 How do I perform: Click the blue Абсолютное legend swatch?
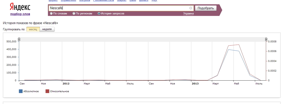(x=21, y=91)
